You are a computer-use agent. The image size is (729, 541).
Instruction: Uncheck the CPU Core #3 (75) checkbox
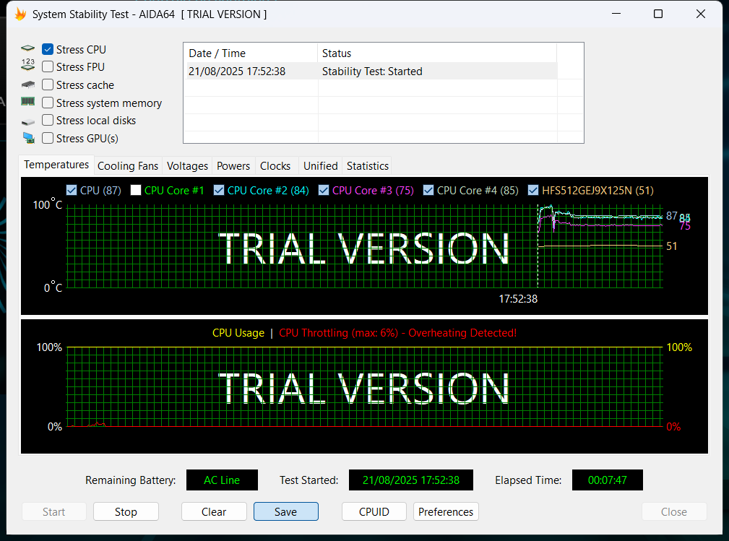click(324, 190)
